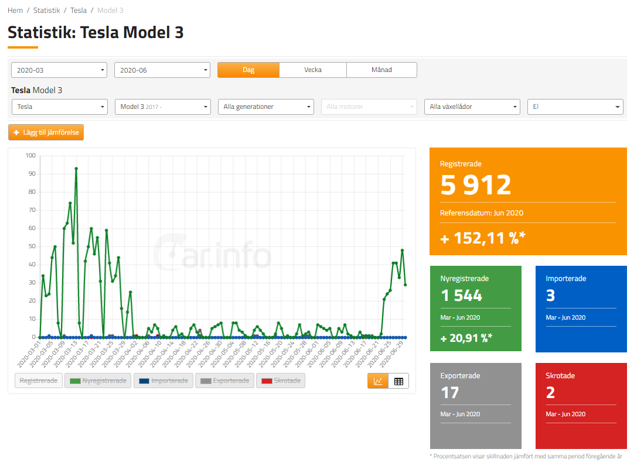644x473 pixels.
Task: Open the Model 3 2017 model dropdown
Action: (163, 107)
